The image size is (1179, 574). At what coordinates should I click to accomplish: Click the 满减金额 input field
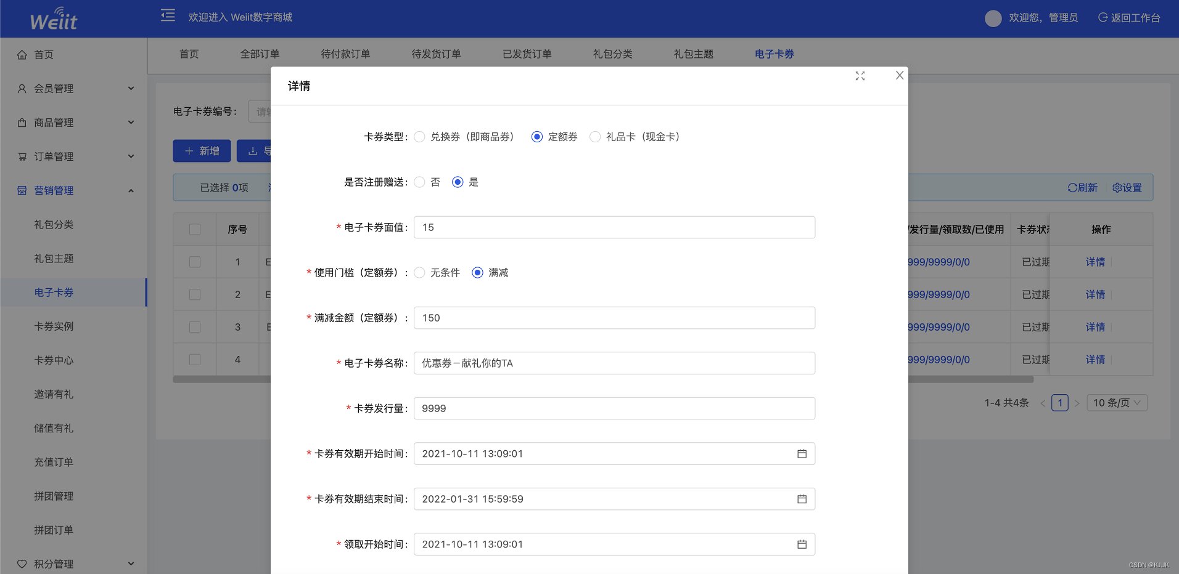(x=614, y=318)
